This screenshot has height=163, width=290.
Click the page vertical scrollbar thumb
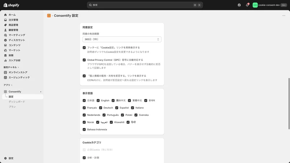tap(289, 104)
